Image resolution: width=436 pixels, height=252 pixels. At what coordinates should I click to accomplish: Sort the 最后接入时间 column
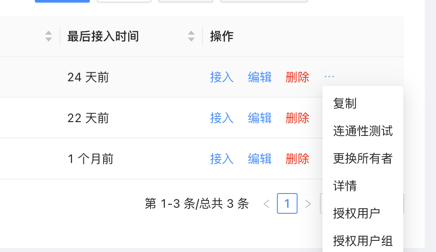[x=191, y=36]
